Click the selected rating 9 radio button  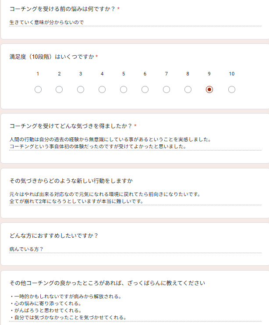click(x=209, y=89)
